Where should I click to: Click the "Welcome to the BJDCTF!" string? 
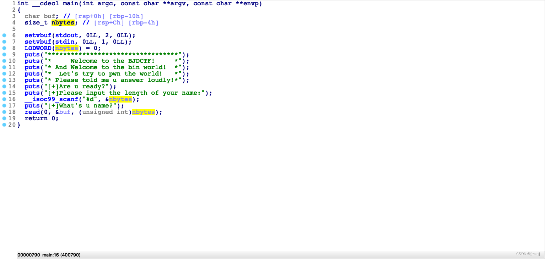click(x=113, y=61)
